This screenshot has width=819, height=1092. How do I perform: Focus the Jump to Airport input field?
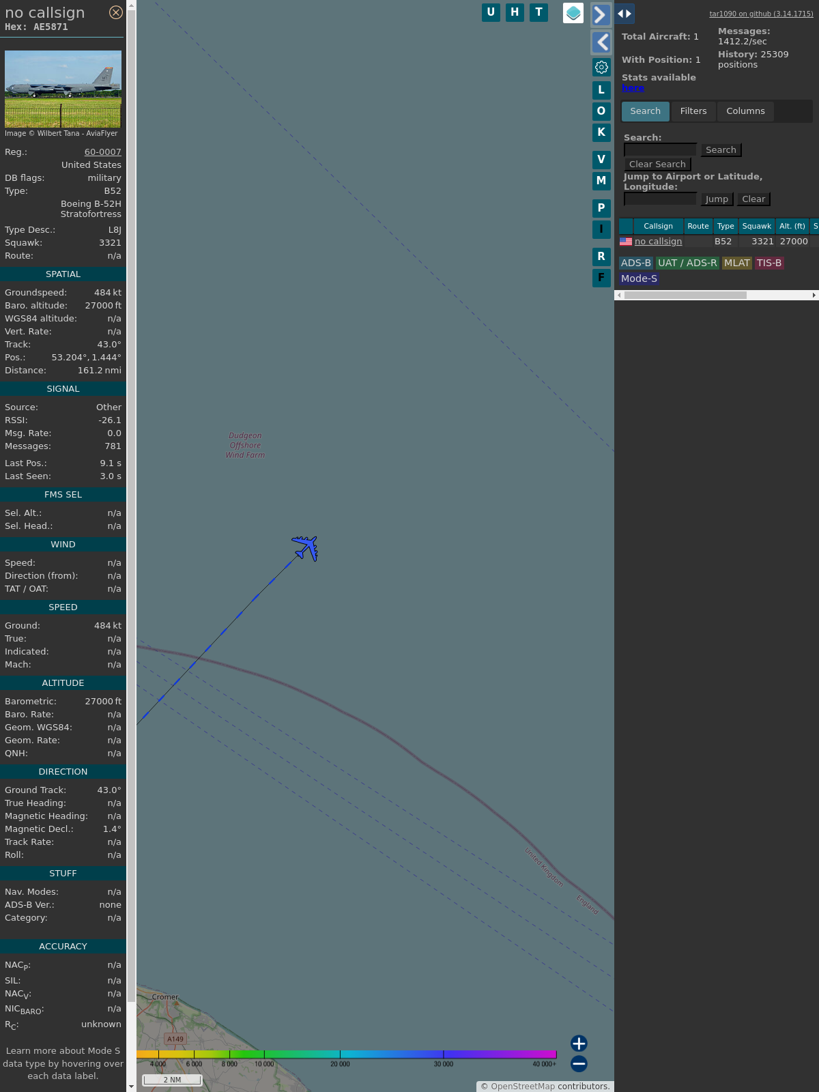point(660,199)
